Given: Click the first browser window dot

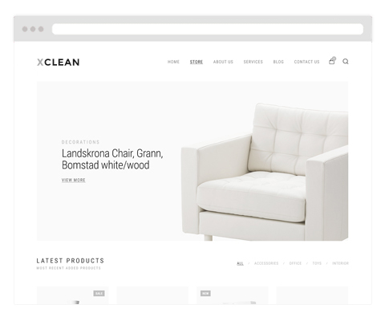Looking at the screenshot, I should point(25,29).
